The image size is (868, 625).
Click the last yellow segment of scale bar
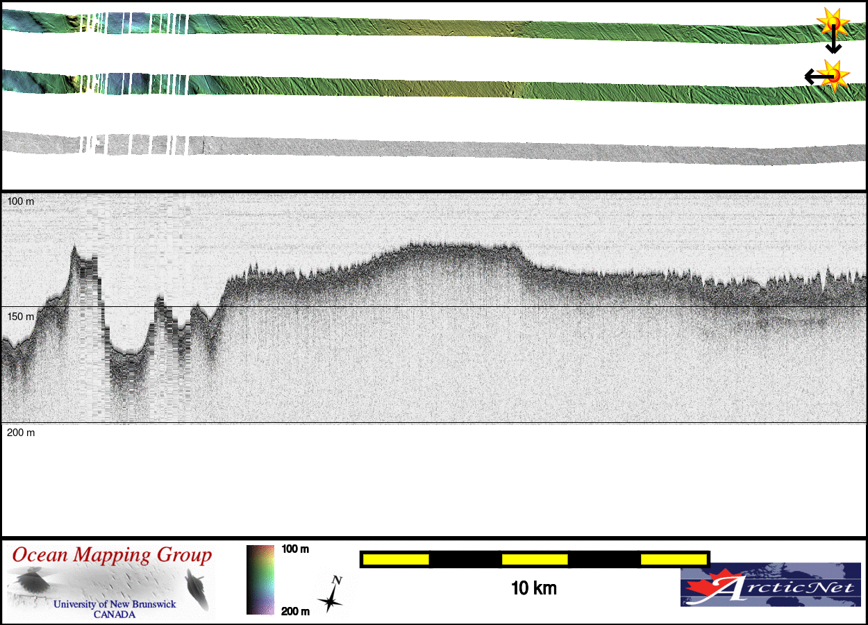[x=672, y=559]
